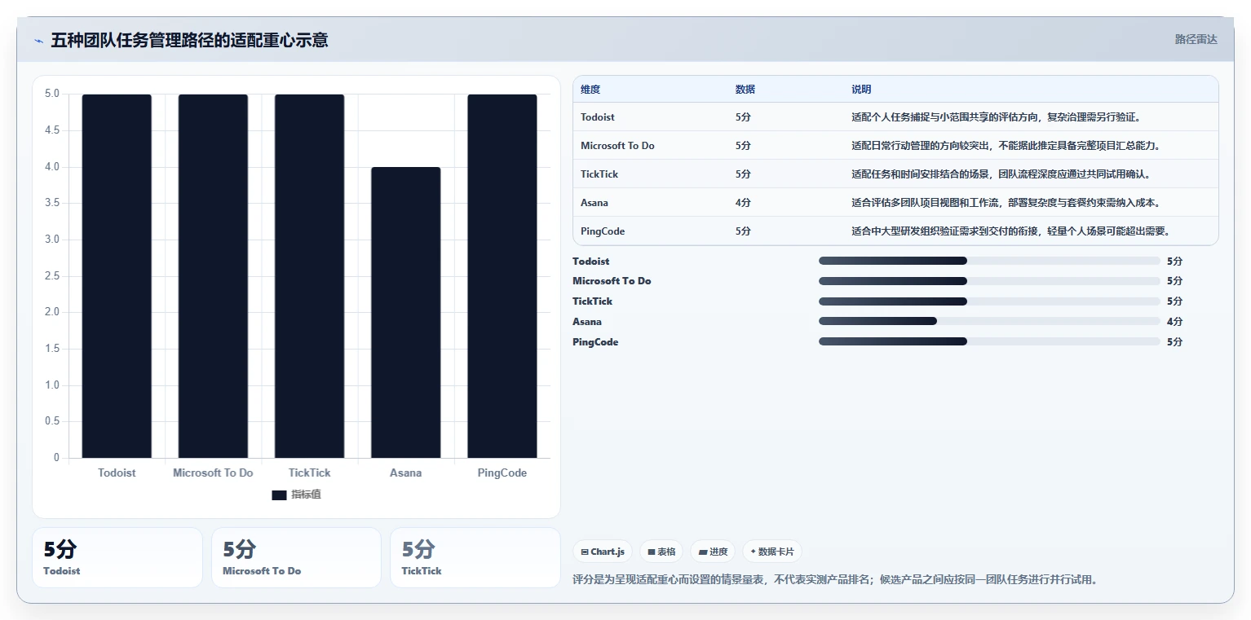Click the 表格 tag chip
The width and height of the screenshot is (1251, 620).
point(661,552)
